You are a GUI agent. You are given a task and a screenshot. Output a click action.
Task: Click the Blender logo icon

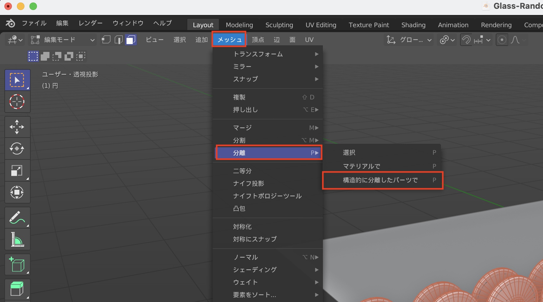point(10,23)
